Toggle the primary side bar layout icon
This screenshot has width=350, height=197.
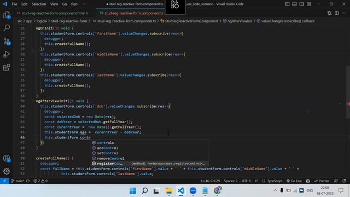287,4
